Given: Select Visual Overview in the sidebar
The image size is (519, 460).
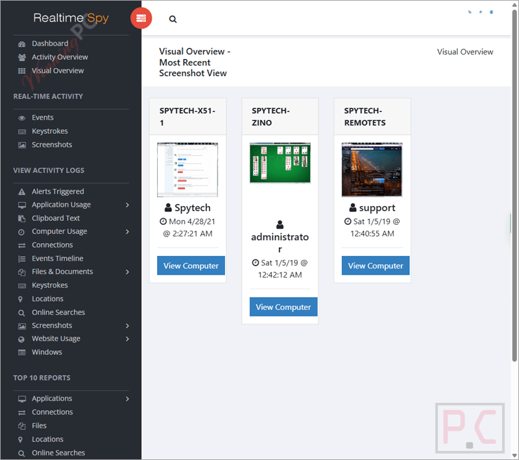Looking at the screenshot, I should (x=58, y=71).
